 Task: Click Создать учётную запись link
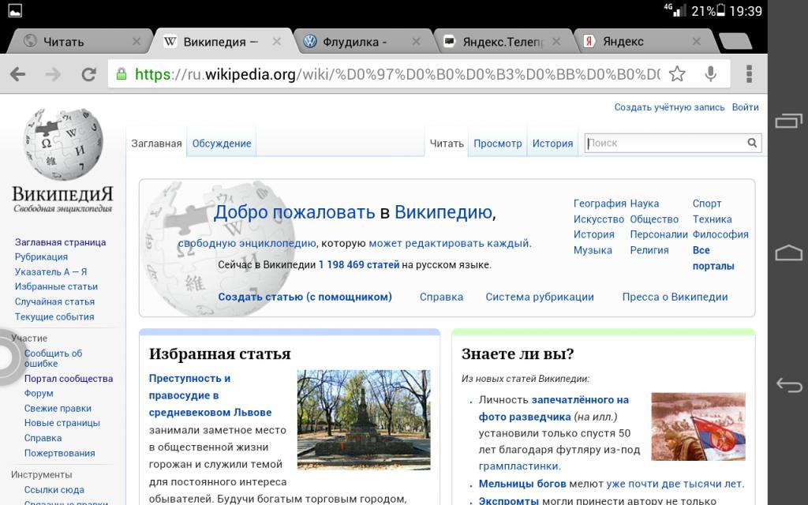[669, 107]
